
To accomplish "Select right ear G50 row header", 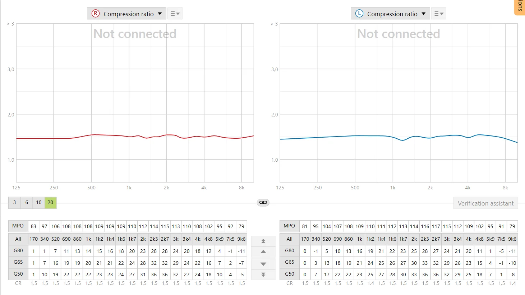I will [18, 274].
